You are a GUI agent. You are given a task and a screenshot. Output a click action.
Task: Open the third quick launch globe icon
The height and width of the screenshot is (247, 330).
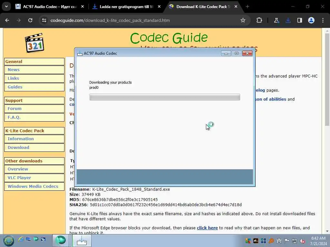36,239
